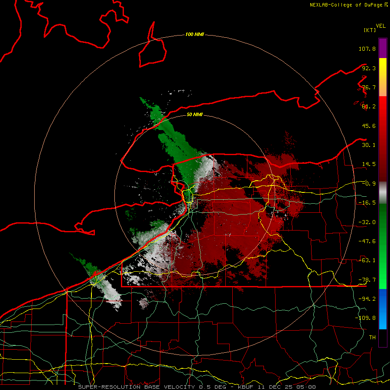Click the 76.7 legend value
Image resolution: width=390 pixels, height=390 pixels.
(369, 87)
